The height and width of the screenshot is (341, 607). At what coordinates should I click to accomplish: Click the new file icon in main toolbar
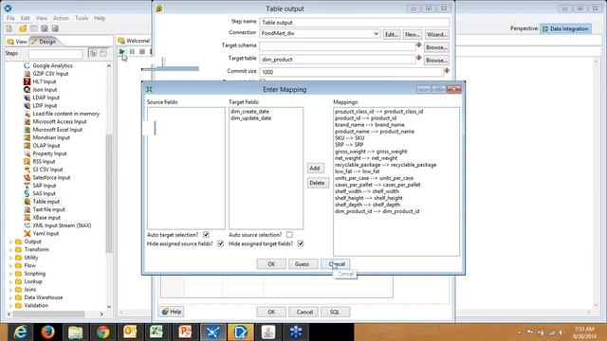(9, 28)
